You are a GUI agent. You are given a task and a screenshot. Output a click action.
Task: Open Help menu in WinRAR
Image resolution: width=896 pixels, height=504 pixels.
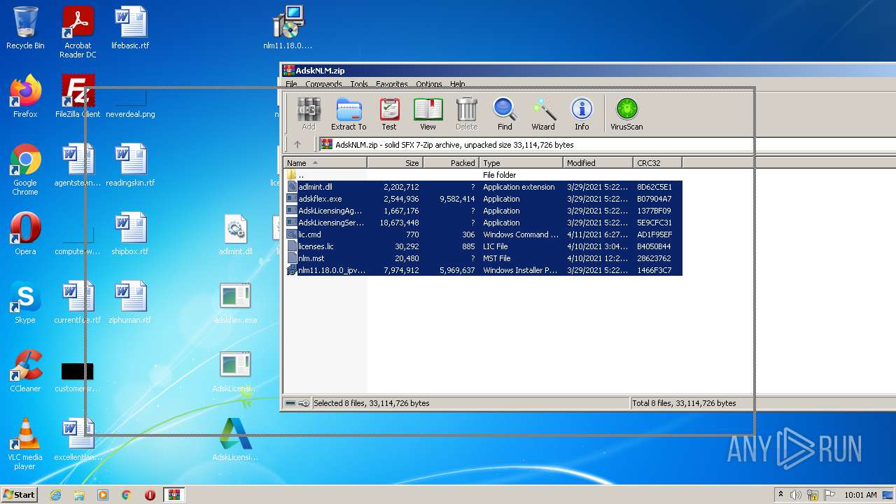click(458, 84)
